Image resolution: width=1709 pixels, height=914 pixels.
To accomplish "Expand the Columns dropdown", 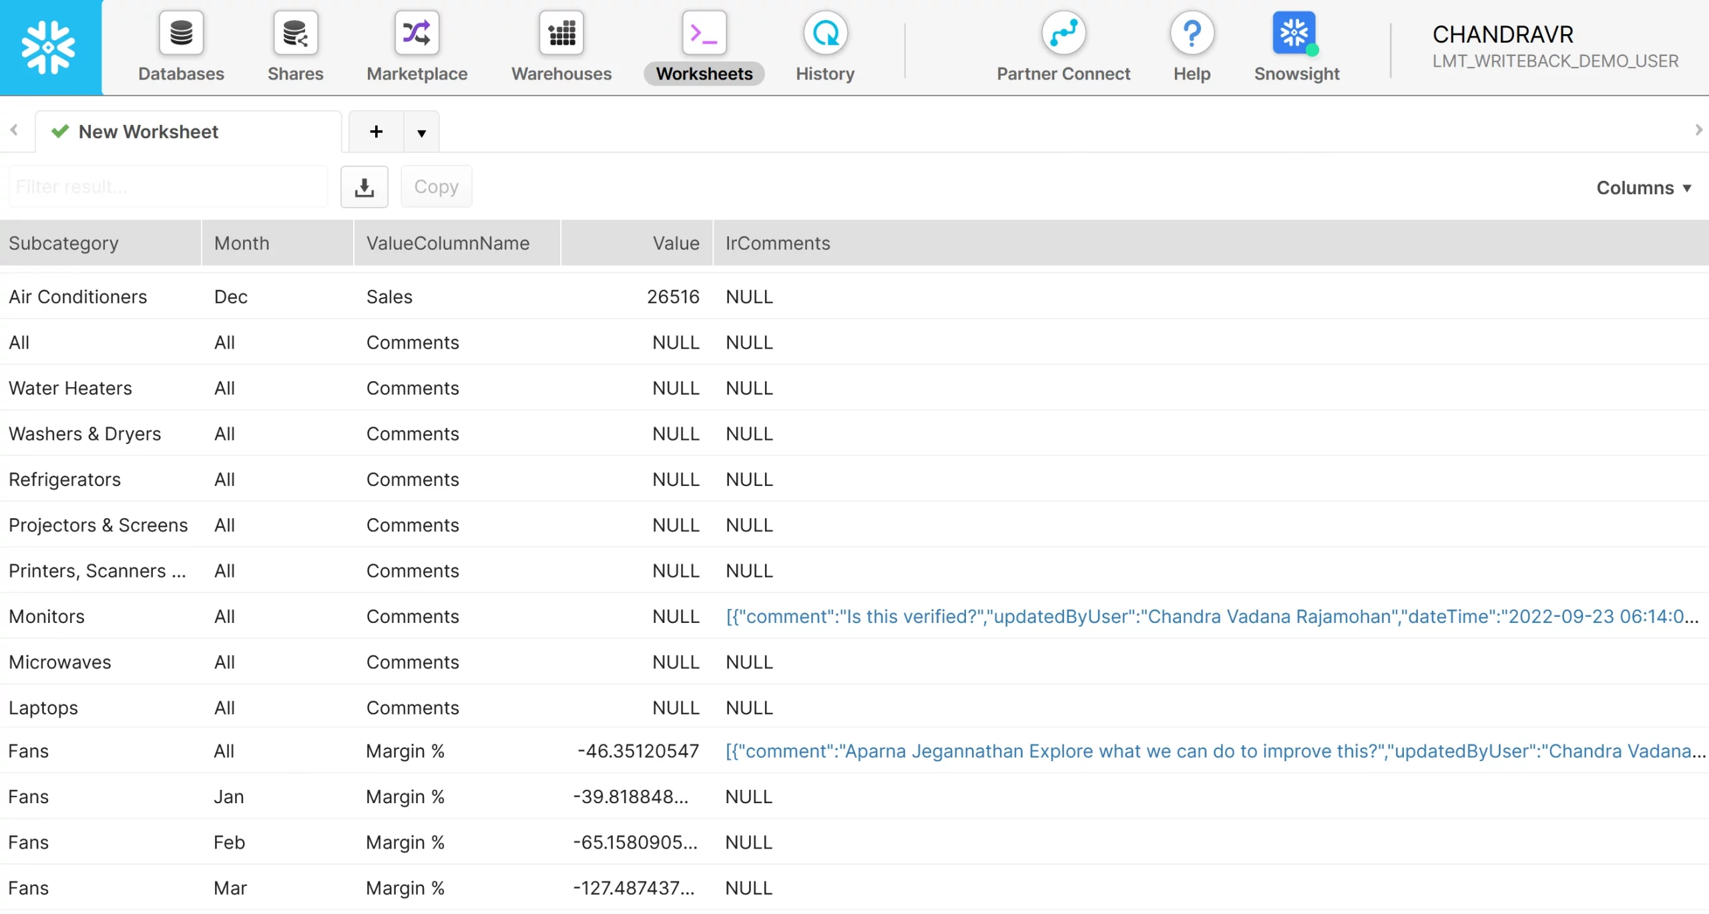I will (1644, 188).
